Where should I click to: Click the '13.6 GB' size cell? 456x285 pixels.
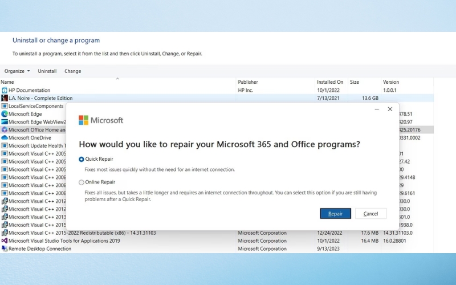(x=370, y=98)
